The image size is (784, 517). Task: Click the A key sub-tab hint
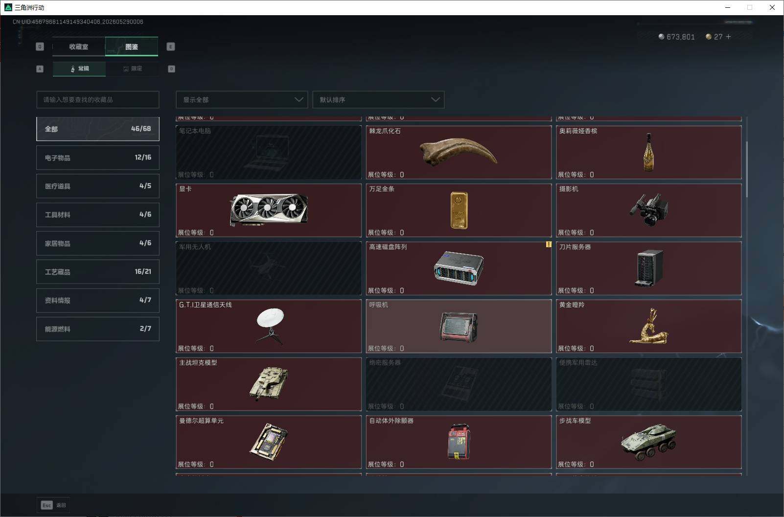click(40, 69)
